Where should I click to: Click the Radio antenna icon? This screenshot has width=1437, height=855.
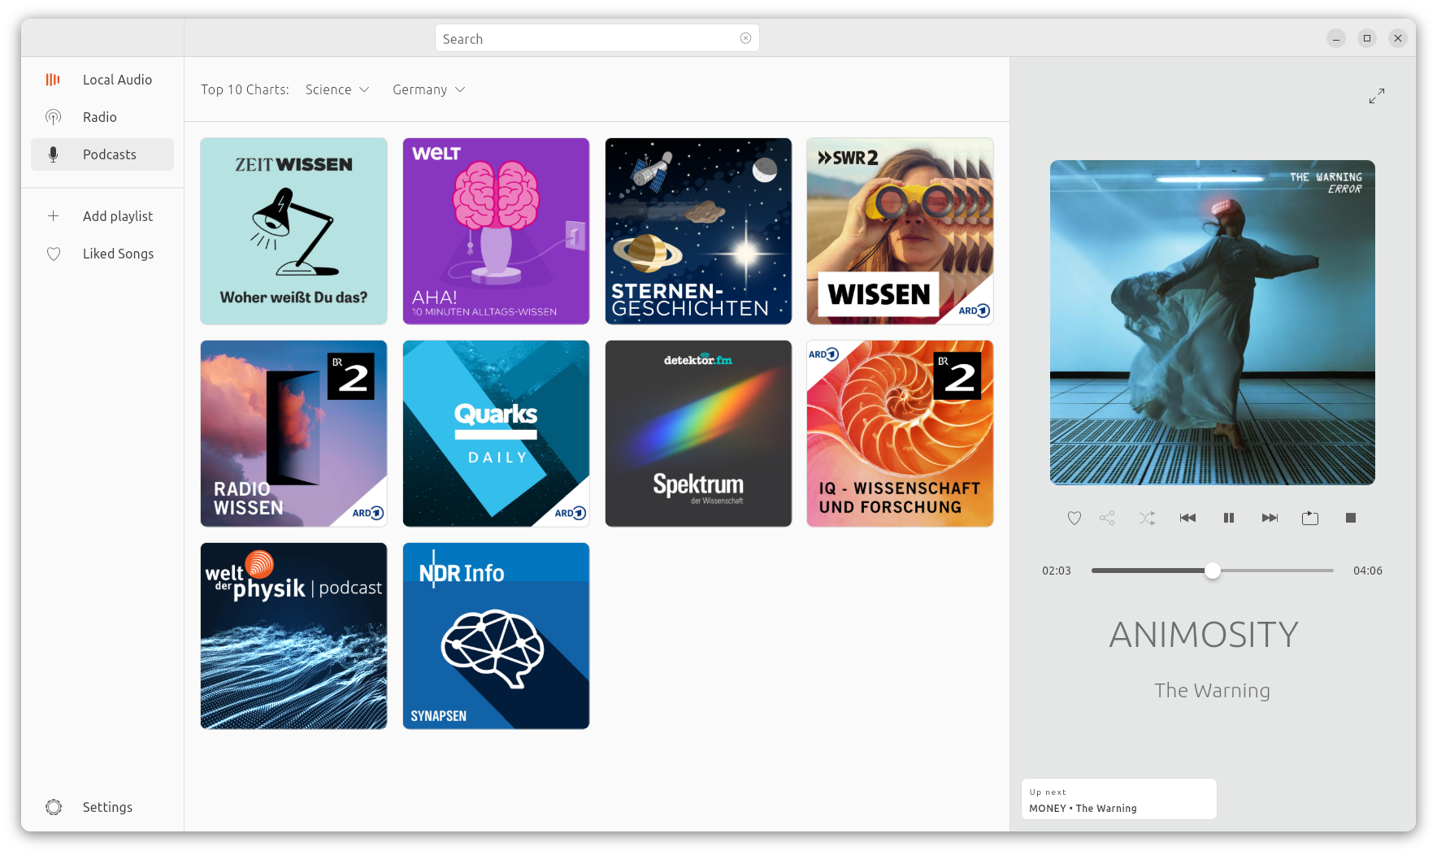(x=53, y=117)
